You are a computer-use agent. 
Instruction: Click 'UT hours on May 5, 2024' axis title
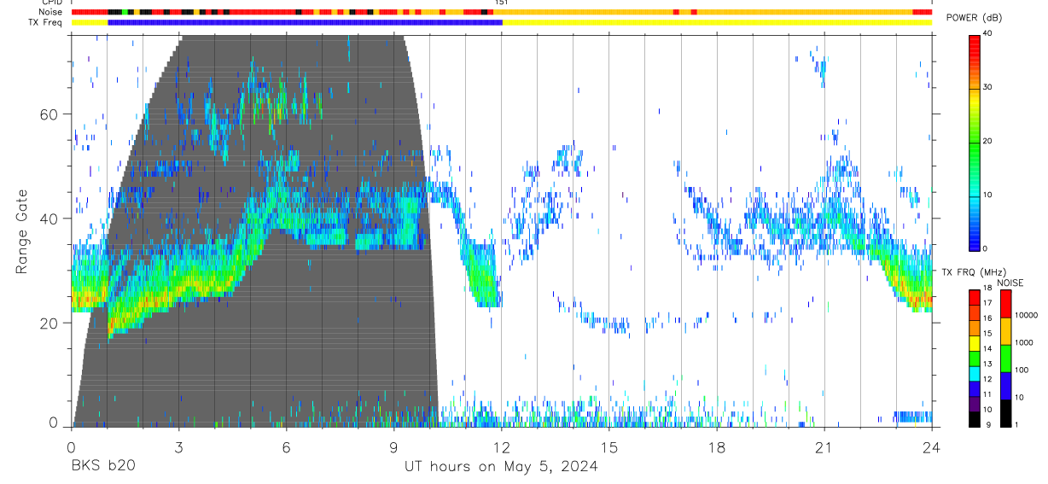[x=501, y=466]
